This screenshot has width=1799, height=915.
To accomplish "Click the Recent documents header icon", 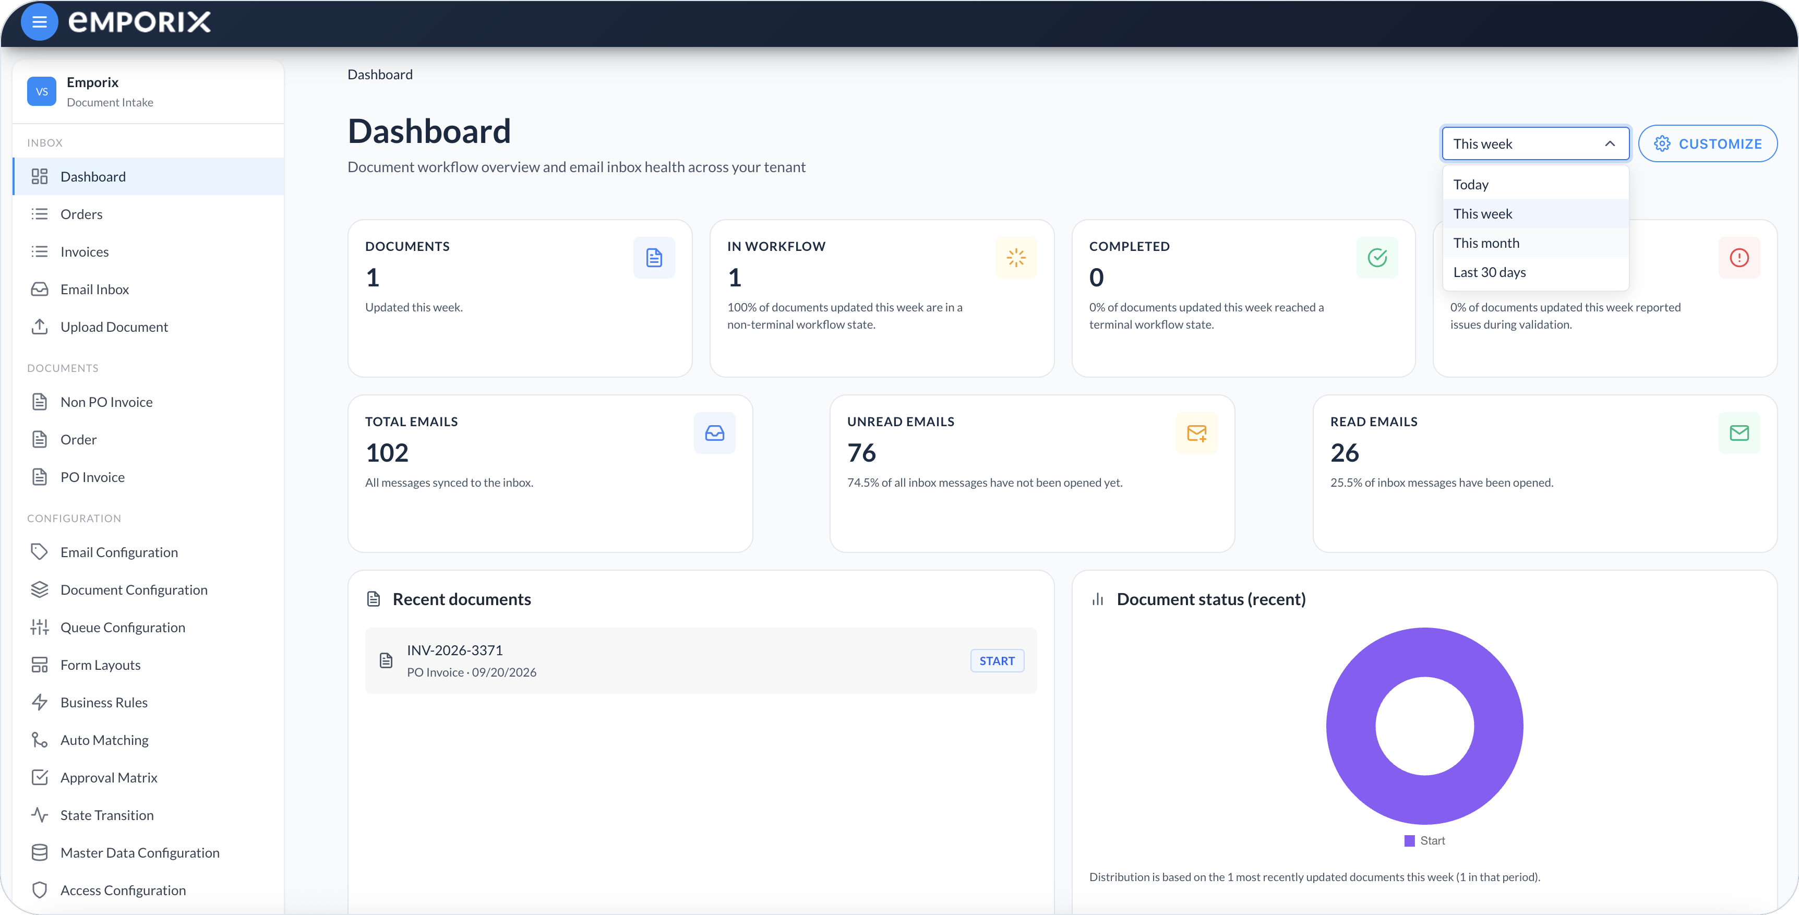I will 374,599.
